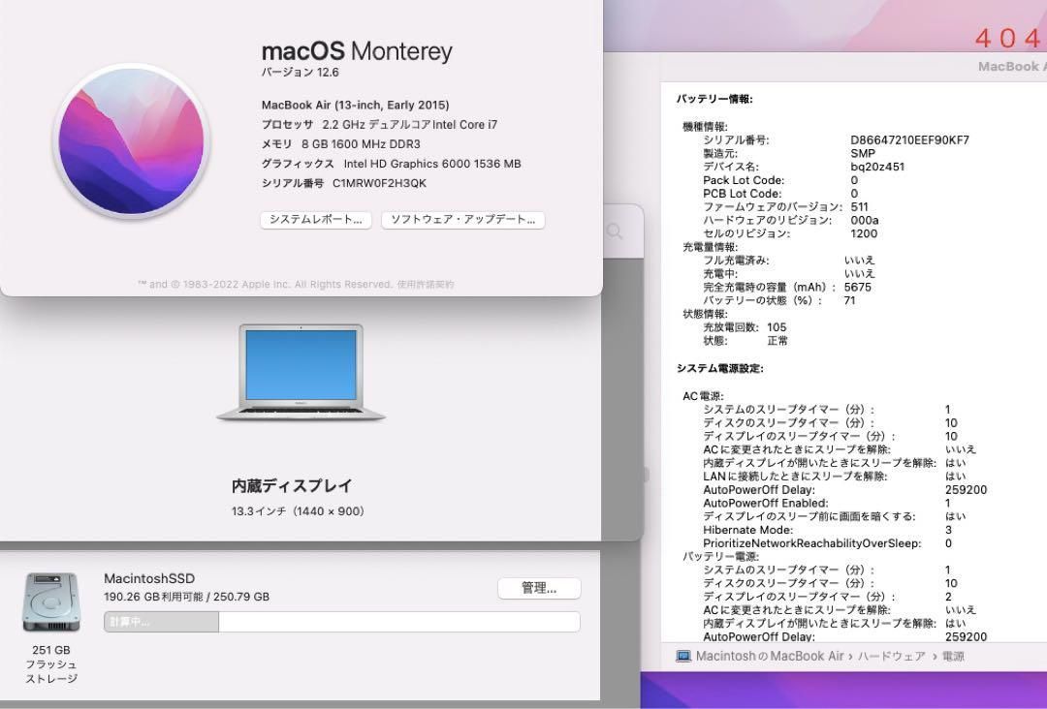Click the Pack Lot Code label
This screenshot has height=709, width=1047.
pyautogui.click(x=744, y=180)
